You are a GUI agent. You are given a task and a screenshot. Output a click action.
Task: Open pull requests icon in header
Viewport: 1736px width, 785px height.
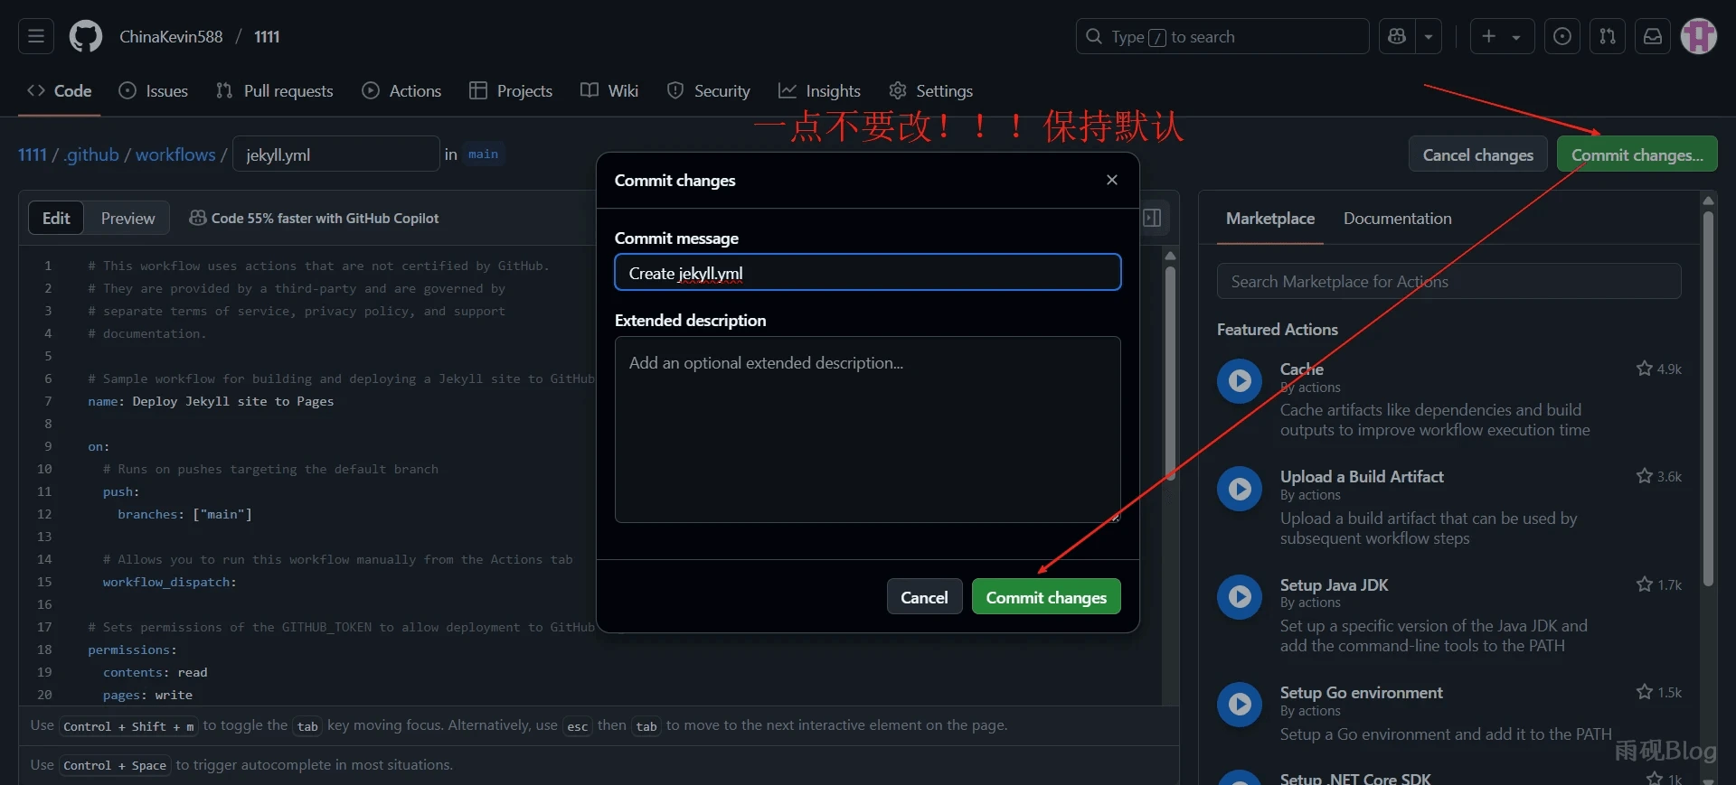coord(1607,36)
